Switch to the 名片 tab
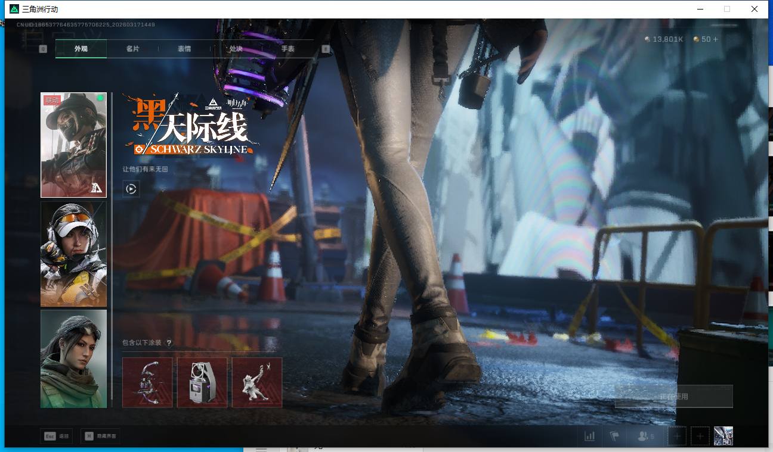This screenshot has height=452, width=773. click(132, 49)
